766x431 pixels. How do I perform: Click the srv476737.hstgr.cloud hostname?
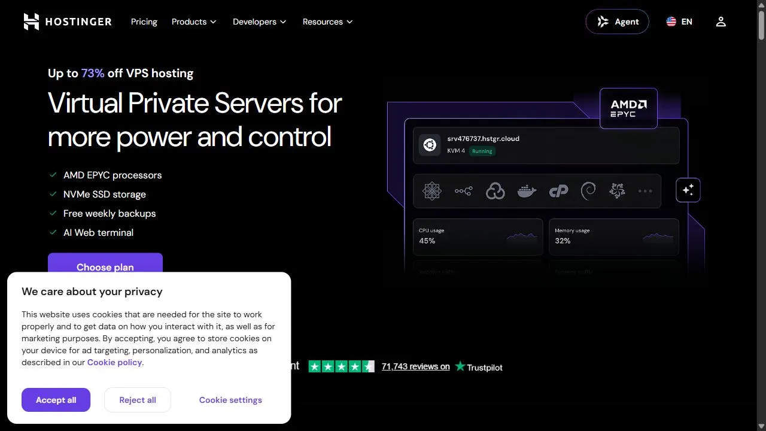tap(484, 138)
